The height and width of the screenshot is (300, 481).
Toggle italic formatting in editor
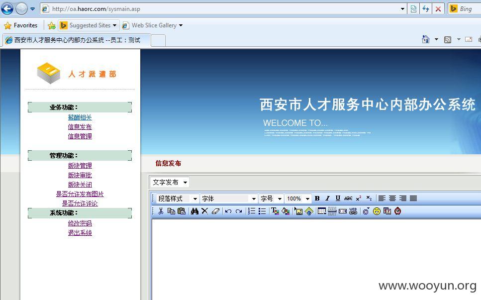pos(327,199)
